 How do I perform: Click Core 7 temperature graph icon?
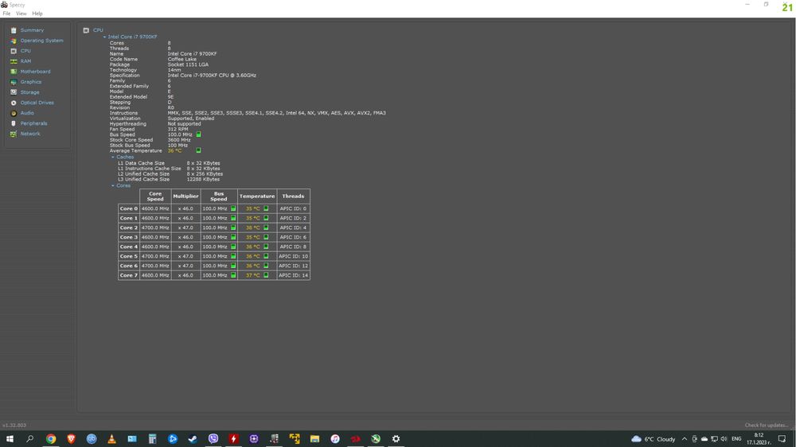[266, 275]
